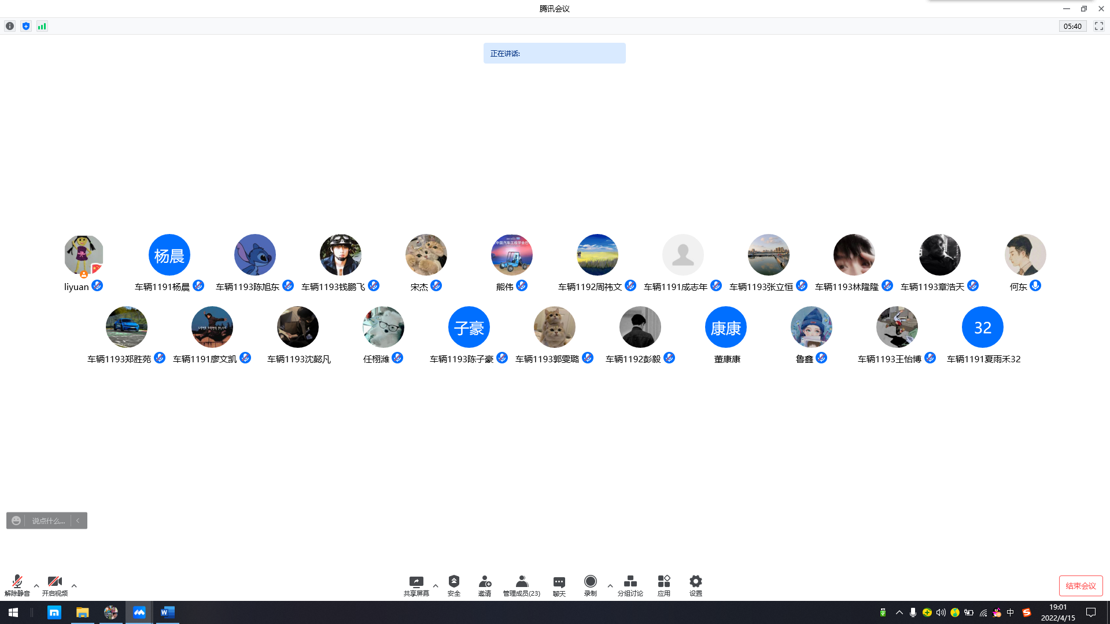Screen dimensions: 1110x624
Task: Open Breakout Rooms (分组讨论)
Action: point(630,585)
